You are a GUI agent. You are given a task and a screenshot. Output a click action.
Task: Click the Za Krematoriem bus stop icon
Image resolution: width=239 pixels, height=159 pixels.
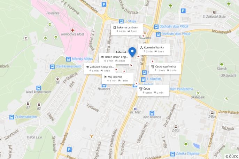[12, 117]
